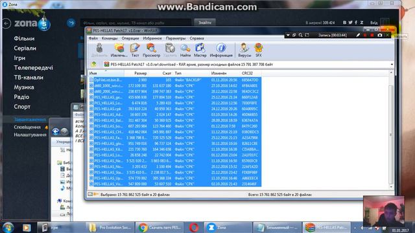Sort files by the Размер column header
Viewport: 415px width, 233px height.
(136, 73)
